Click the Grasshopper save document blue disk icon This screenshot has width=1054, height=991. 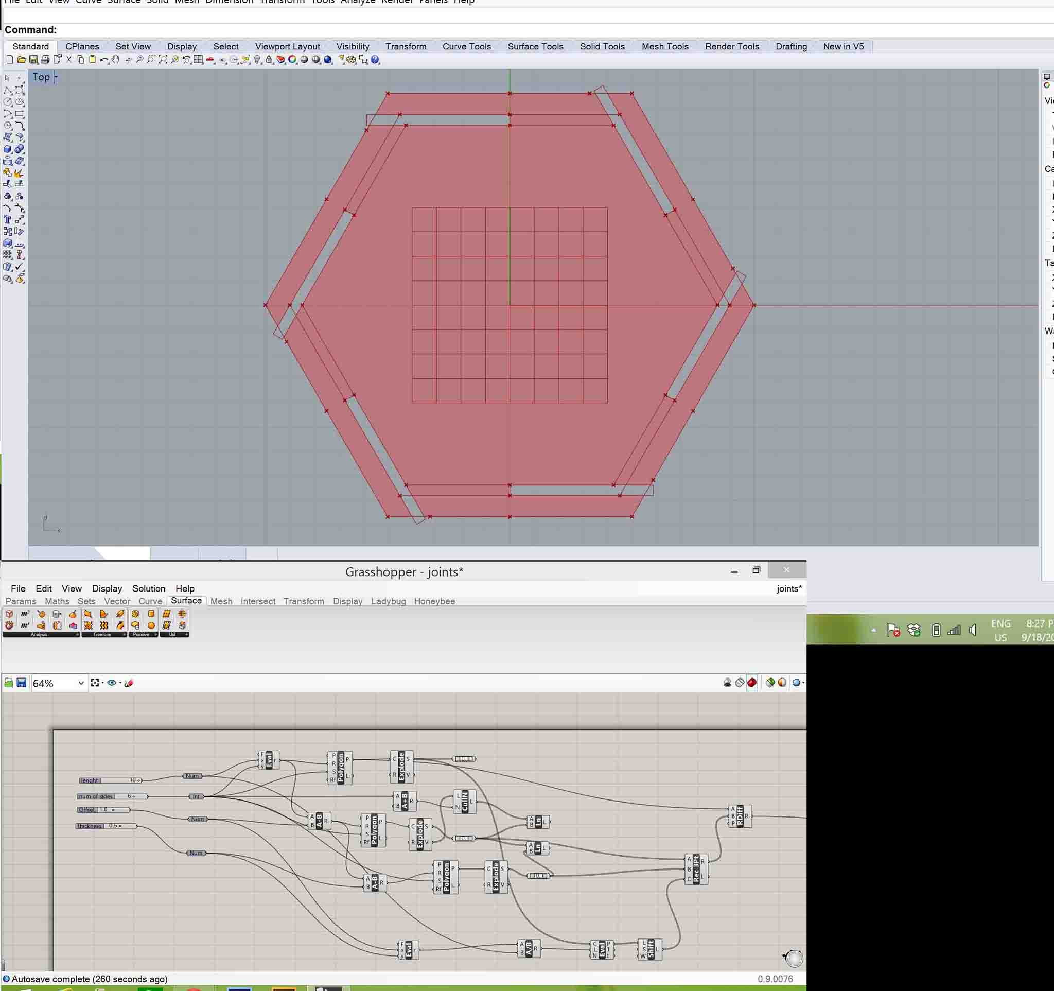[x=21, y=683]
